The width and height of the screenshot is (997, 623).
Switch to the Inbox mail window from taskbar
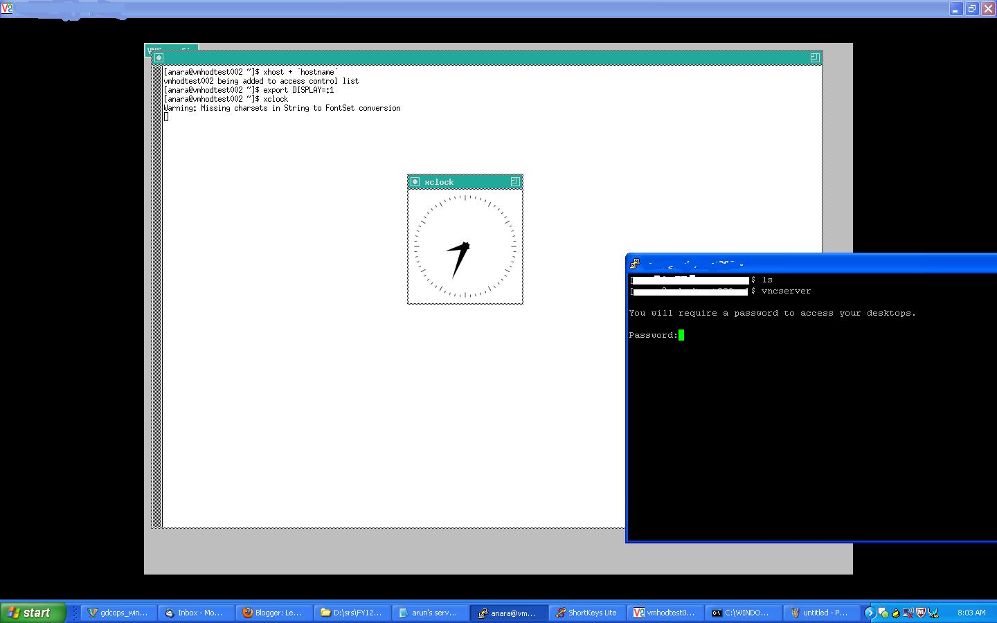[x=195, y=613]
